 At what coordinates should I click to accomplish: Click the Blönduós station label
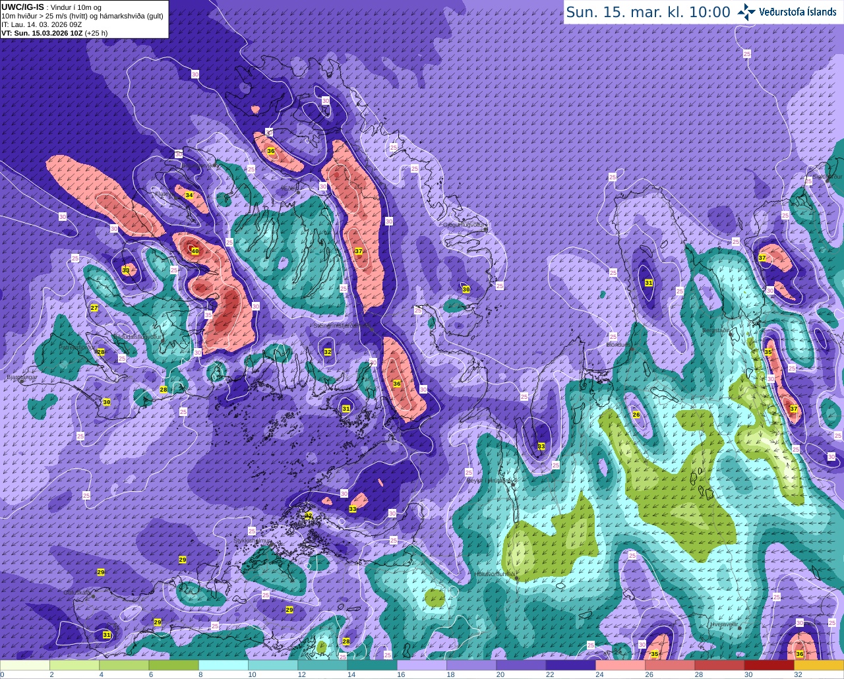tap(619, 345)
